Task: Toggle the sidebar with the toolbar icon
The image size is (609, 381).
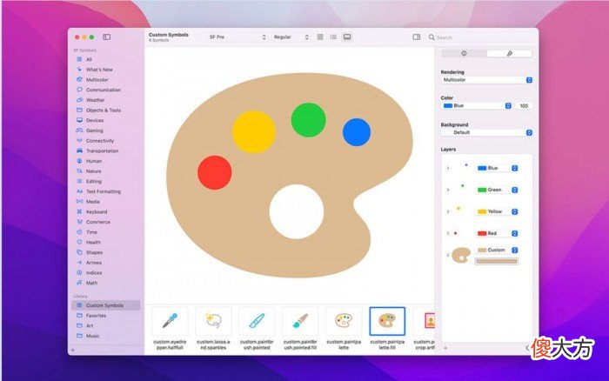Action: click(x=106, y=37)
